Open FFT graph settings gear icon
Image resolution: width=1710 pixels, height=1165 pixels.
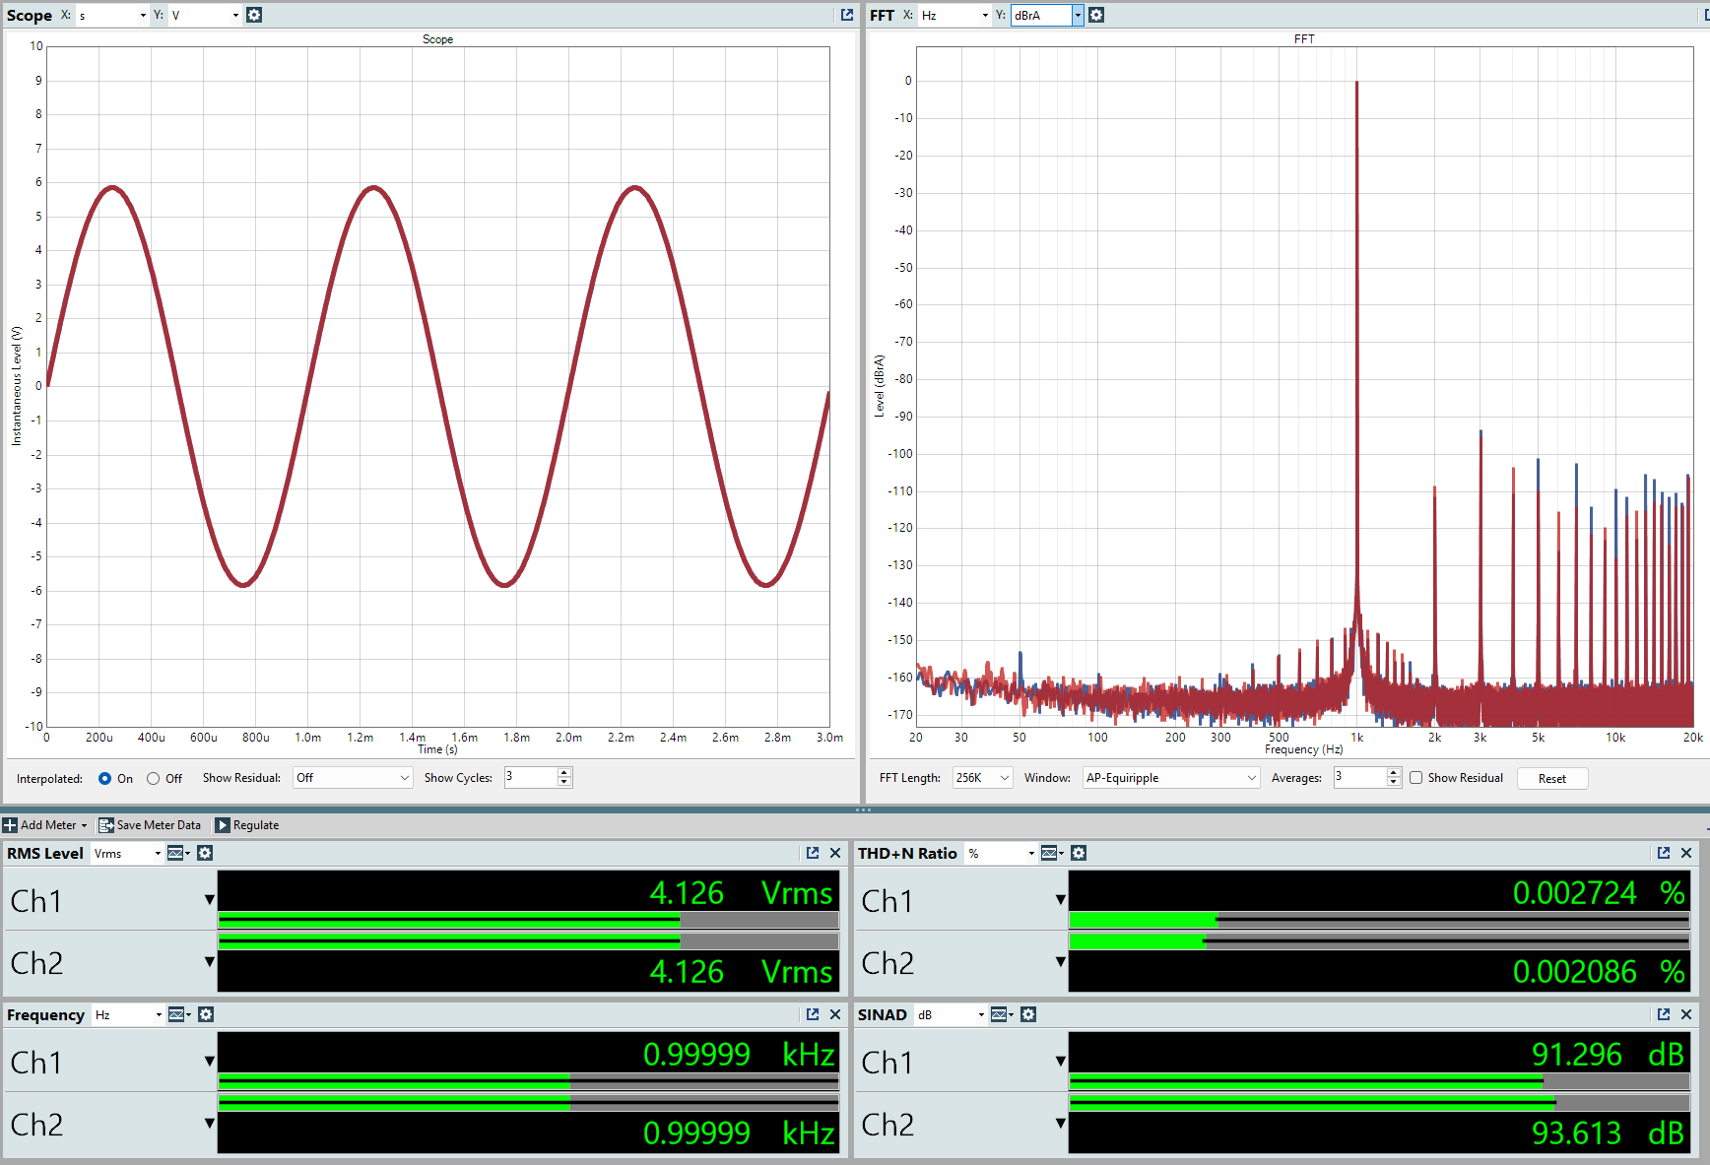tap(1096, 15)
